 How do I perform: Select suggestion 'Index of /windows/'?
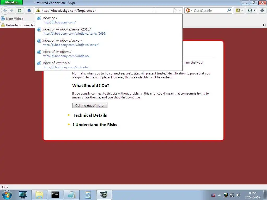[109, 54]
